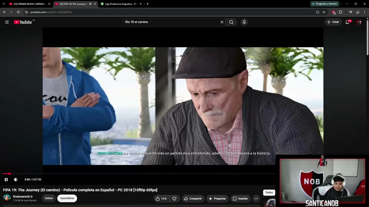Click the video player frame

(183, 106)
